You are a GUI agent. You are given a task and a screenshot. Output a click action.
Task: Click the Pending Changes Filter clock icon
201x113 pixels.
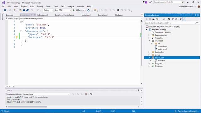pyautogui.click(x=164, y=19)
